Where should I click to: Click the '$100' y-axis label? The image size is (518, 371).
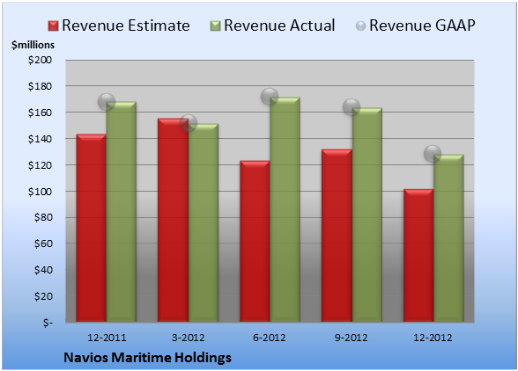(40, 192)
